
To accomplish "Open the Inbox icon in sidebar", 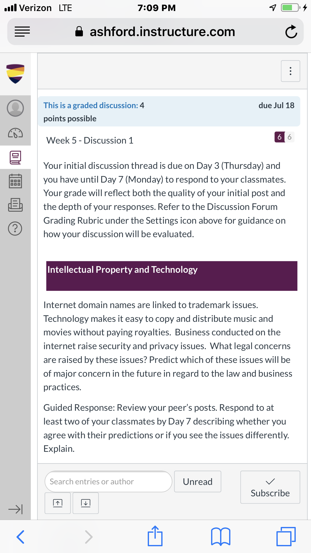I will coord(15,205).
